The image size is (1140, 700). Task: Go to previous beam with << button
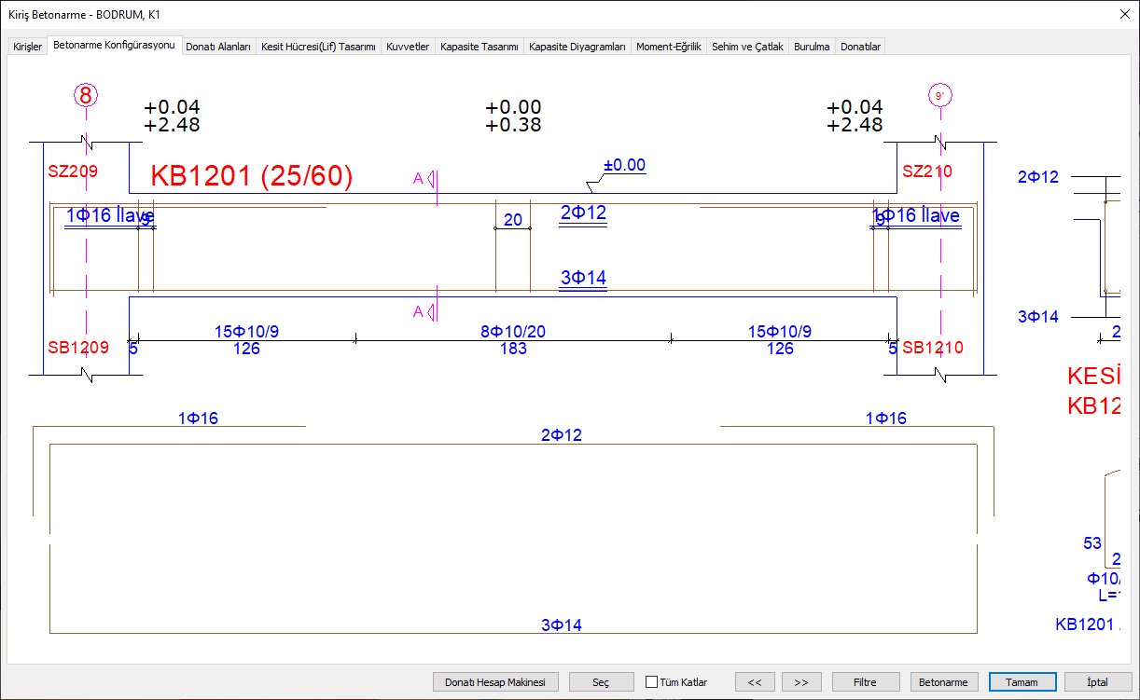755,682
